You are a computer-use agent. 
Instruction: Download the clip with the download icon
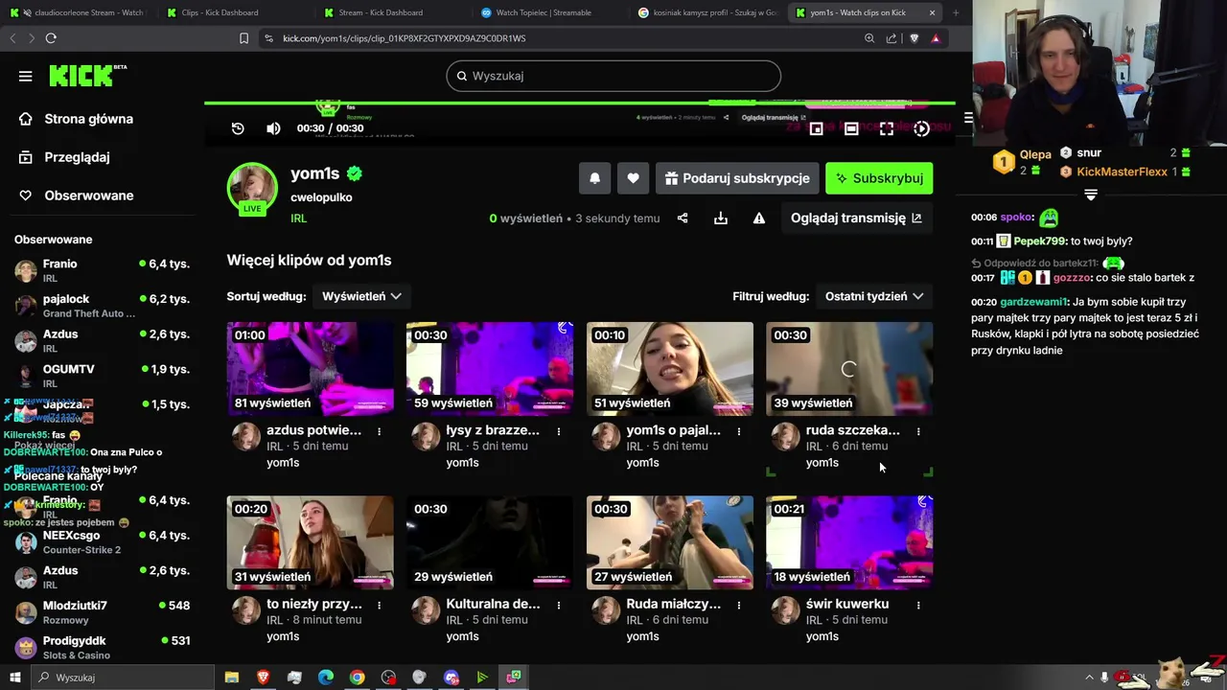[x=721, y=218]
